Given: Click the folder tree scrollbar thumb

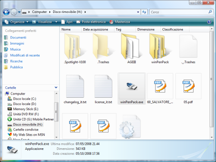Looking at the screenshot, I should 56,112.
